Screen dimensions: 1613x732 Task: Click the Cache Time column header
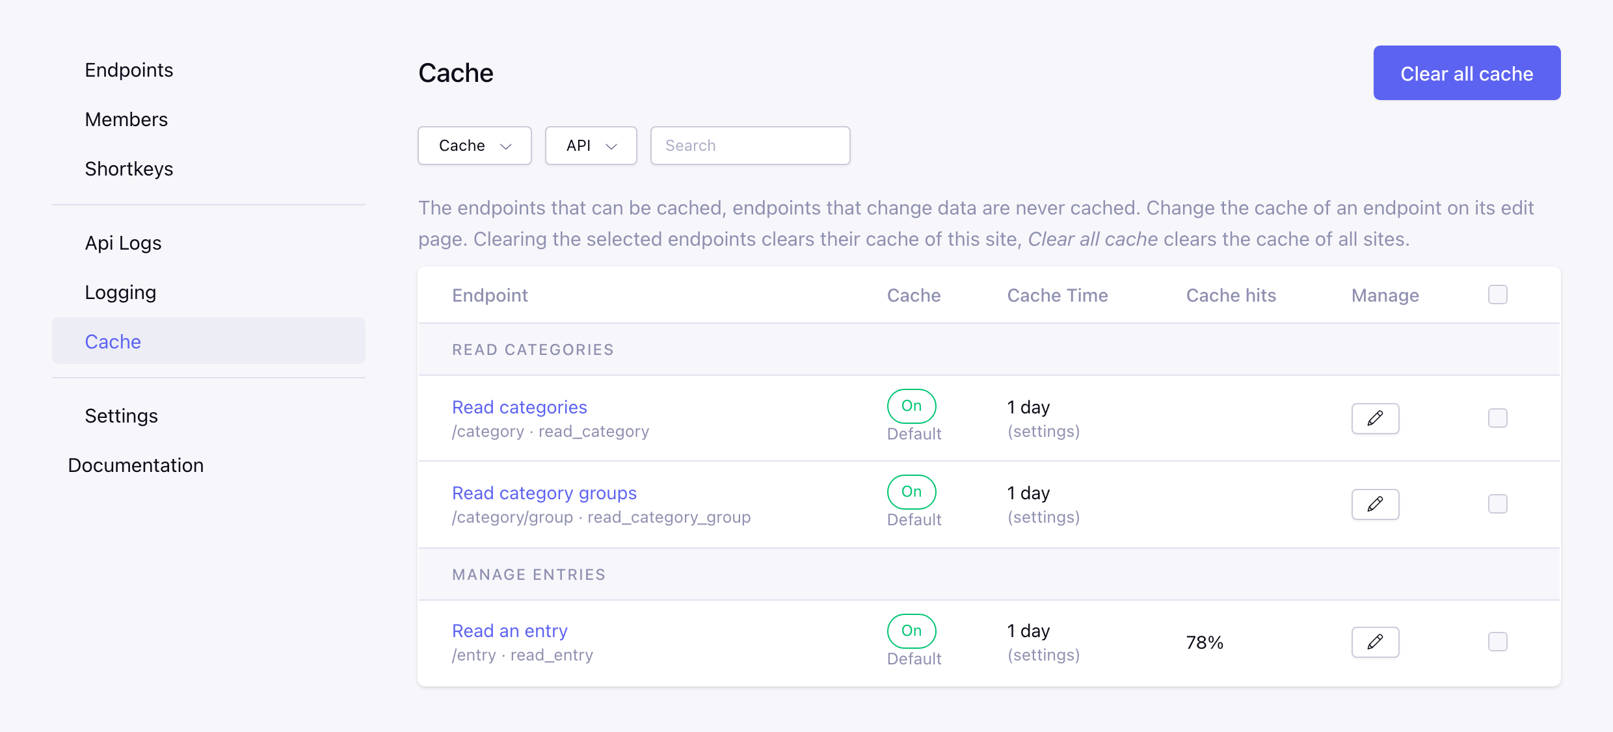1058,295
